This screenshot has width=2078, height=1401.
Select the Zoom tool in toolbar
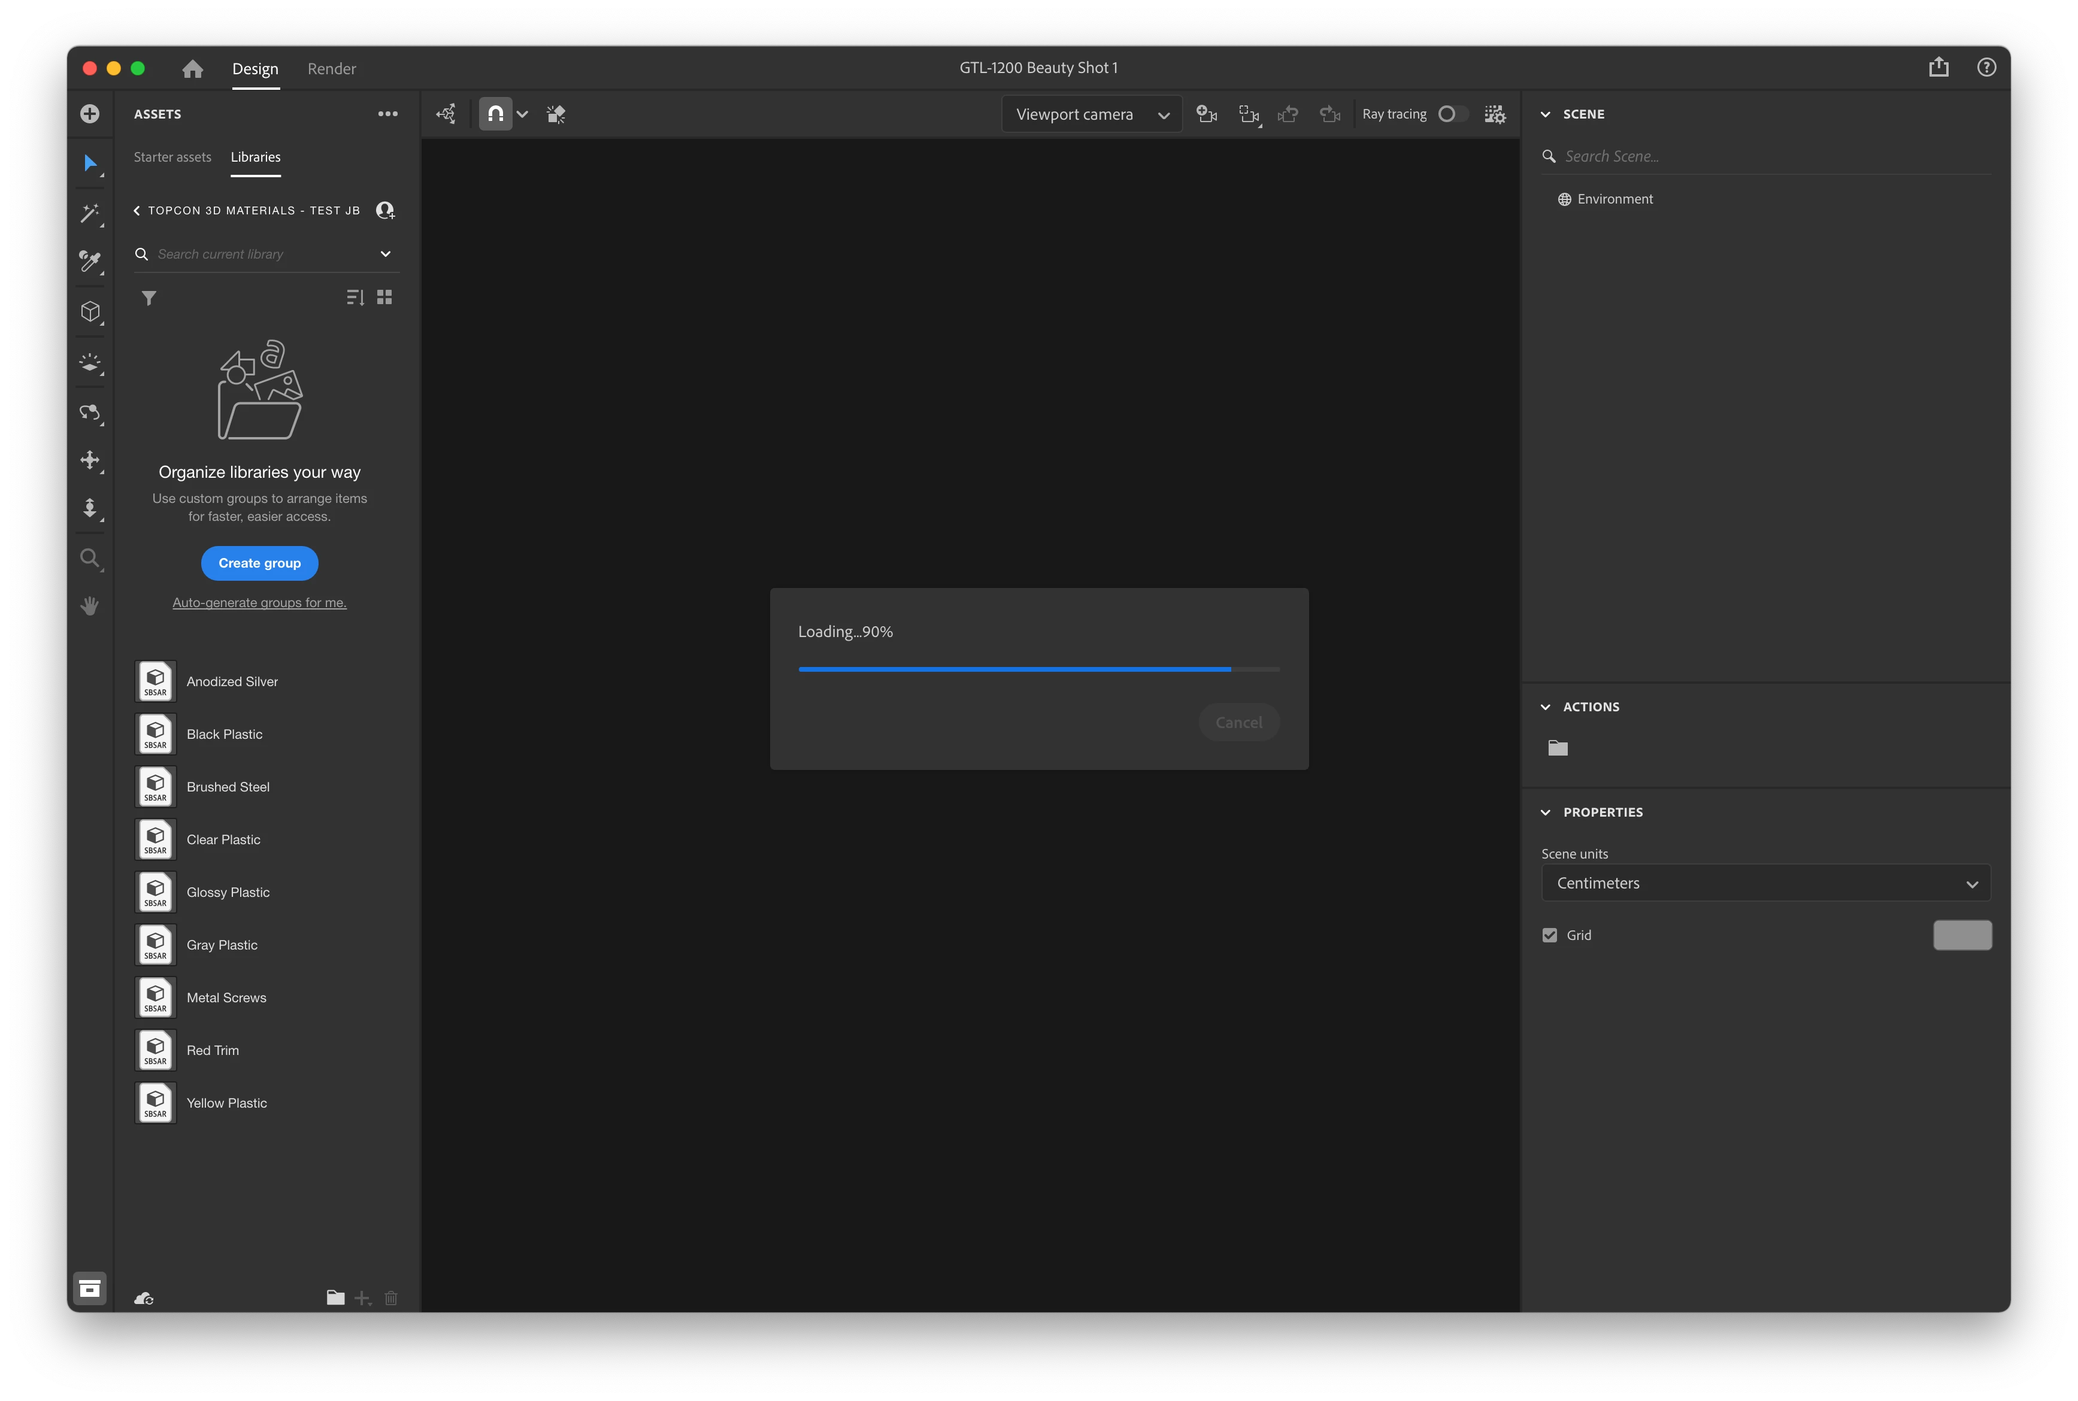89,559
